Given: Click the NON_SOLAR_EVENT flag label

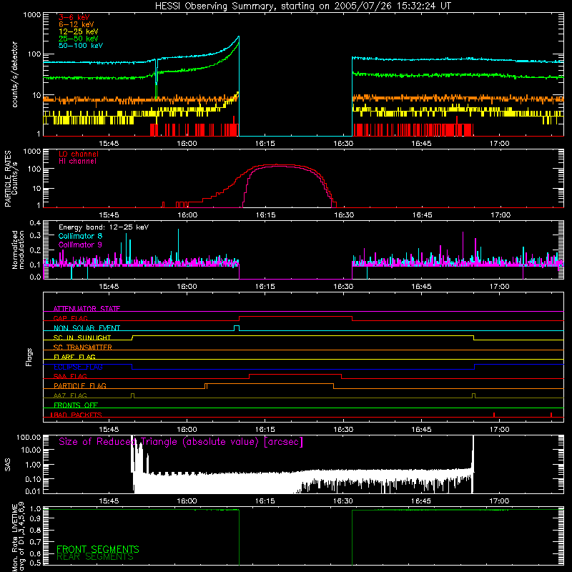Looking at the screenshot, I should point(87,328).
